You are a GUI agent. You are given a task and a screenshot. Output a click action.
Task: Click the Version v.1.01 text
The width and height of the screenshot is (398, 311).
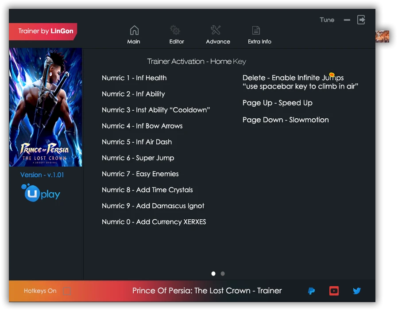(x=42, y=175)
